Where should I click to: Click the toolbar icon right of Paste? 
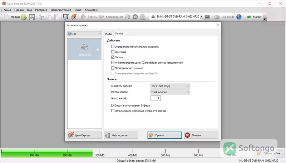click(66, 17)
